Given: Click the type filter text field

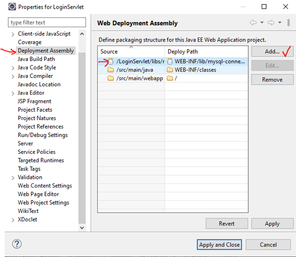Looking at the screenshot, I should [x=47, y=22].
